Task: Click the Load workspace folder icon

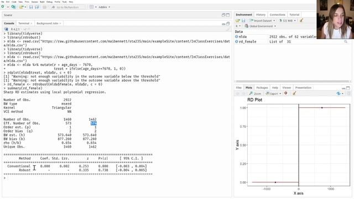Action: coord(238,20)
